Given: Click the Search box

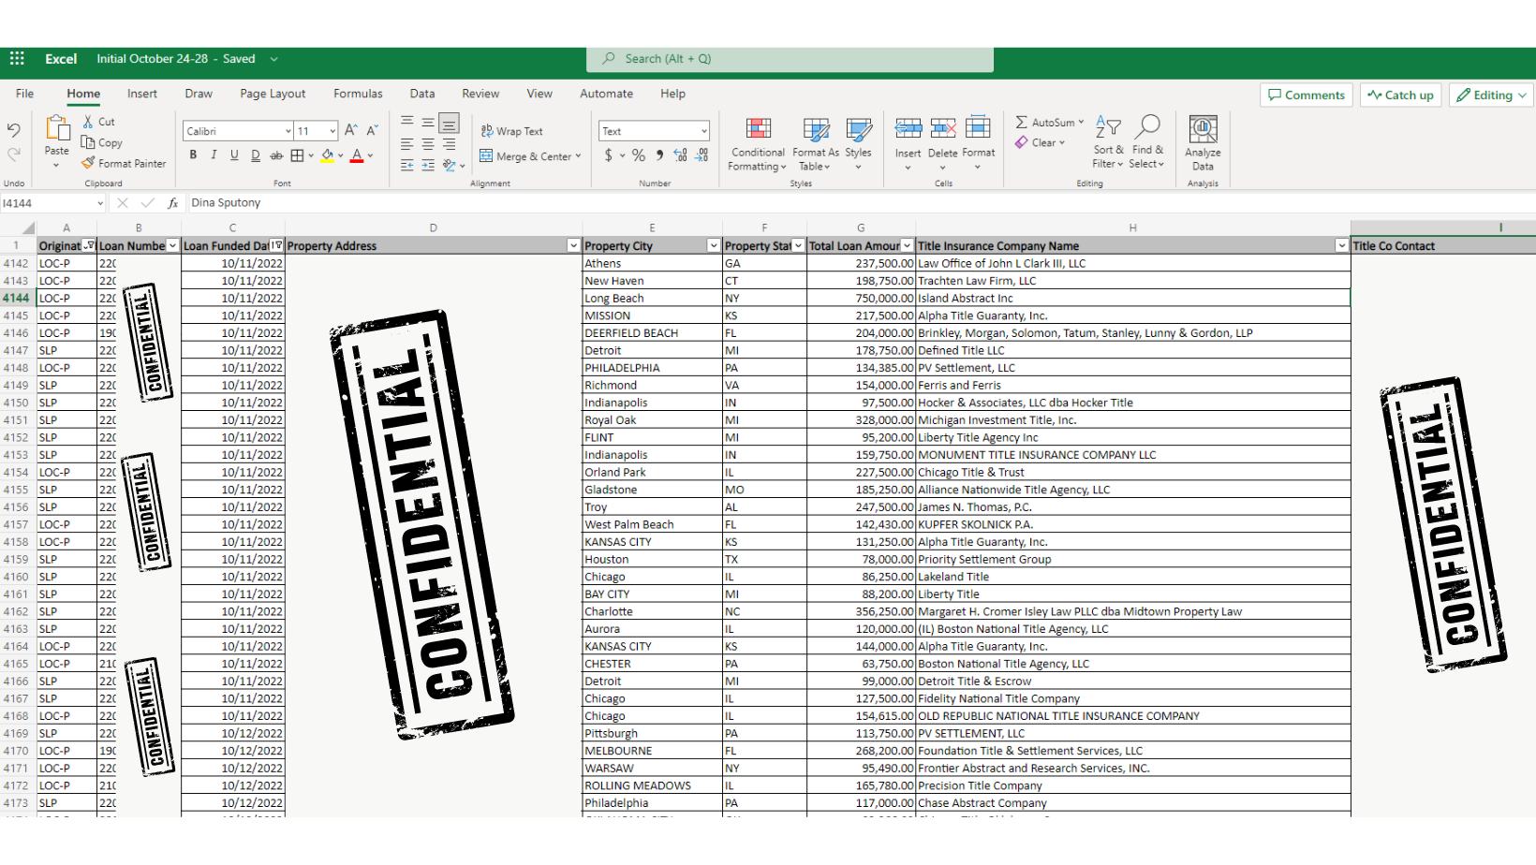Looking at the screenshot, I should [790, 59].
